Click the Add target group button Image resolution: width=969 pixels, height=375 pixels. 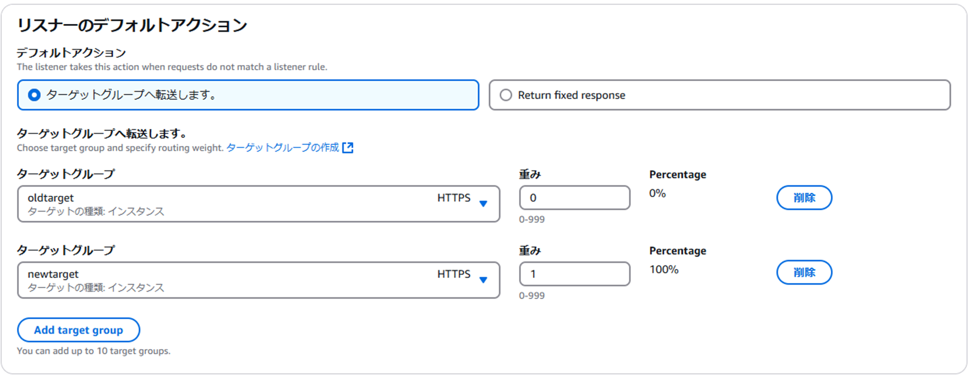click(78, 330)
